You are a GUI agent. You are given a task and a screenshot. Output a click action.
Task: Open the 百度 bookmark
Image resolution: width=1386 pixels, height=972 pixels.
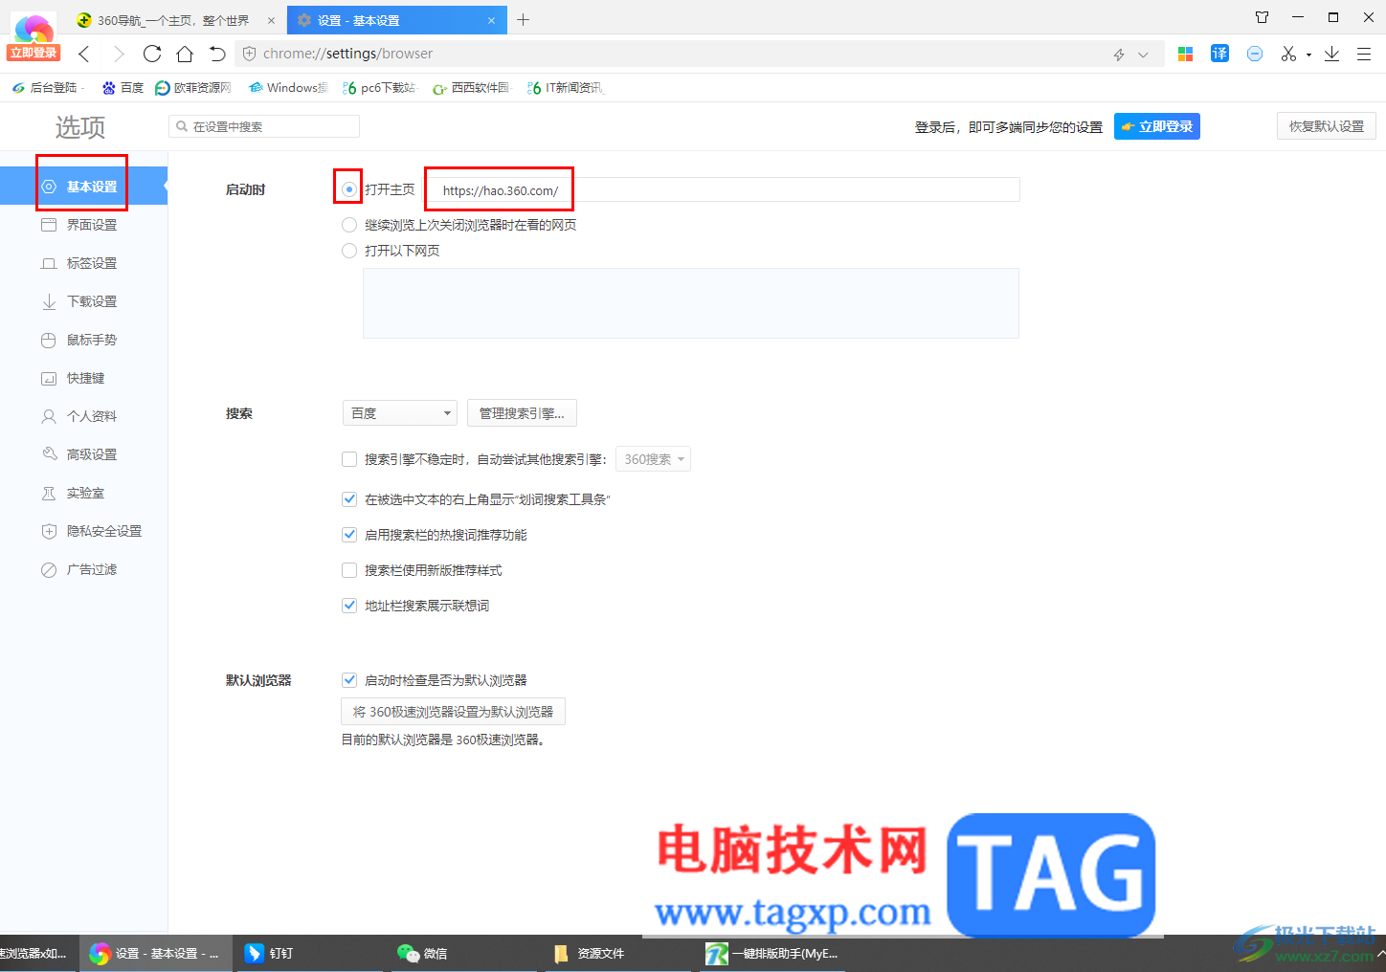[x=123, y=88]
